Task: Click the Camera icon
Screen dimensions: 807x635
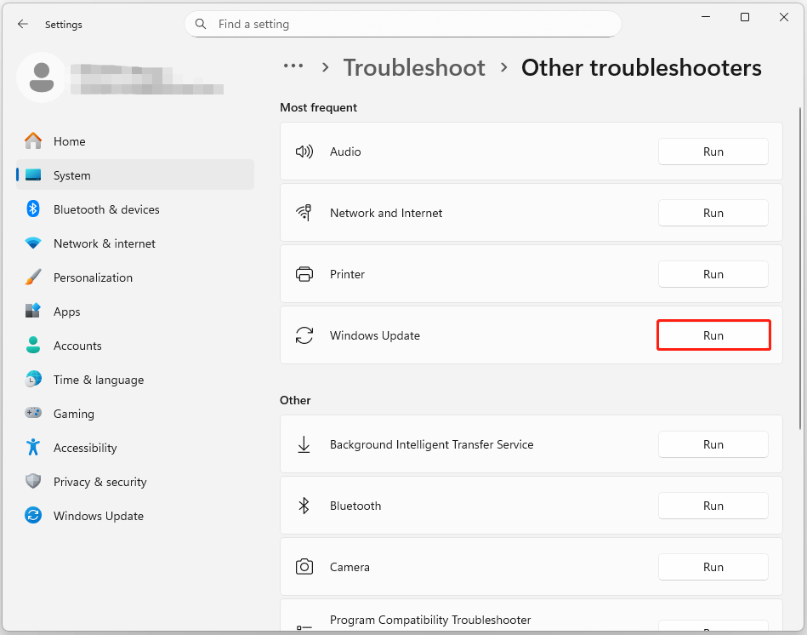Action: [x=304, y=567]
